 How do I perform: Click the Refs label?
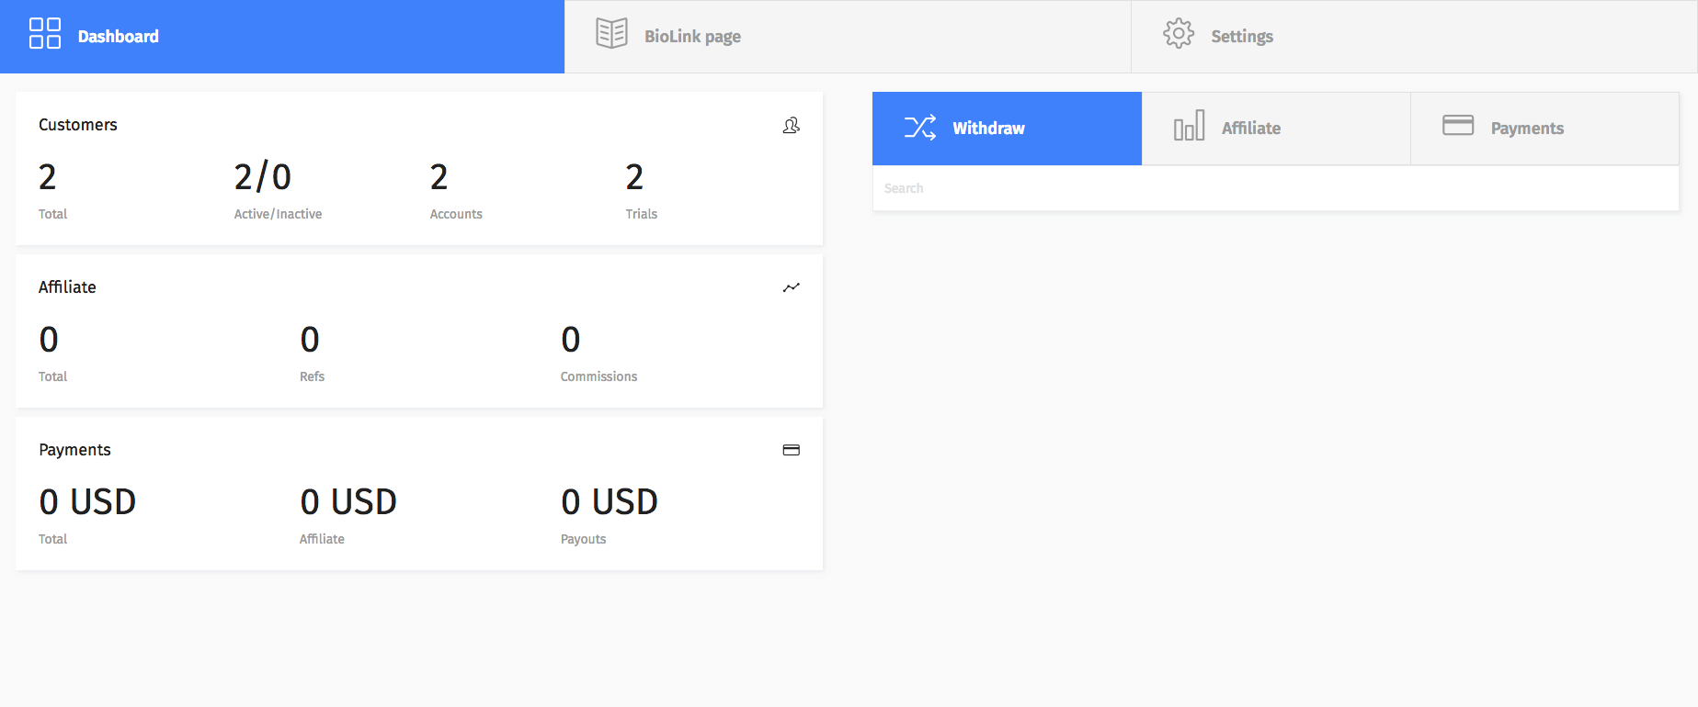pos(312,376)
